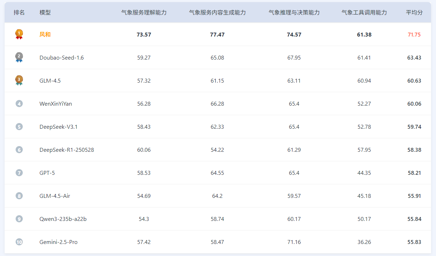Click the 58.53 score in GPT-5 row

[144, 173]
